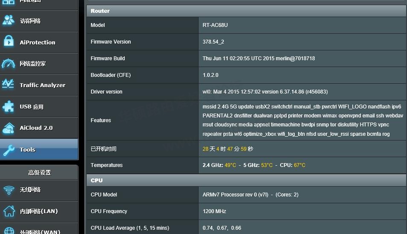Click the Driver version label
This screenshot has width=407, height=234.
pos(106,91)
